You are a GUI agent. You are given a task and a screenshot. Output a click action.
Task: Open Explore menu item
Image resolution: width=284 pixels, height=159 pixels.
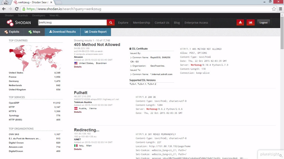point(123,23)
